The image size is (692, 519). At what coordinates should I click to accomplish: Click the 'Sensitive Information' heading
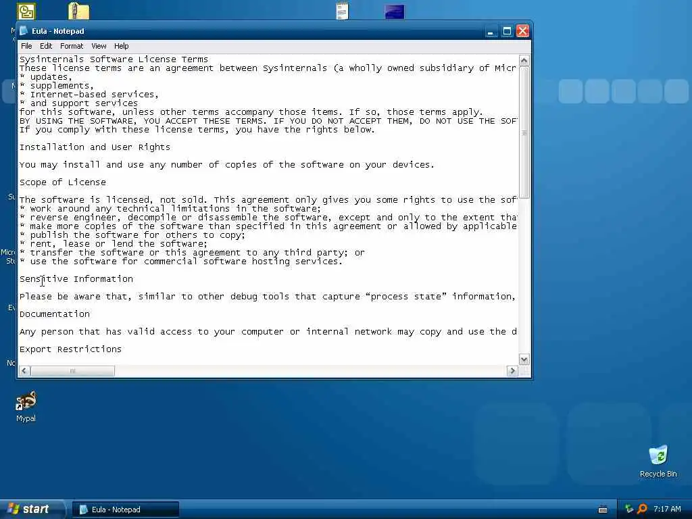76,279
